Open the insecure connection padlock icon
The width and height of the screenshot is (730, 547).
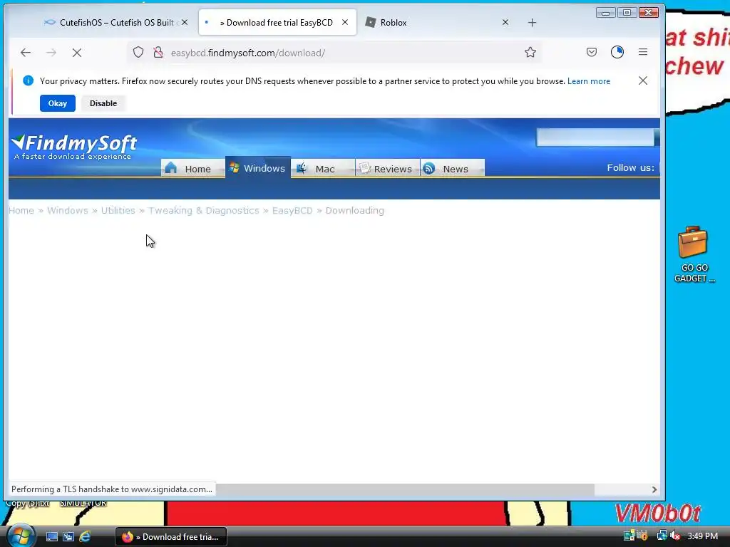tap(158, 52)
